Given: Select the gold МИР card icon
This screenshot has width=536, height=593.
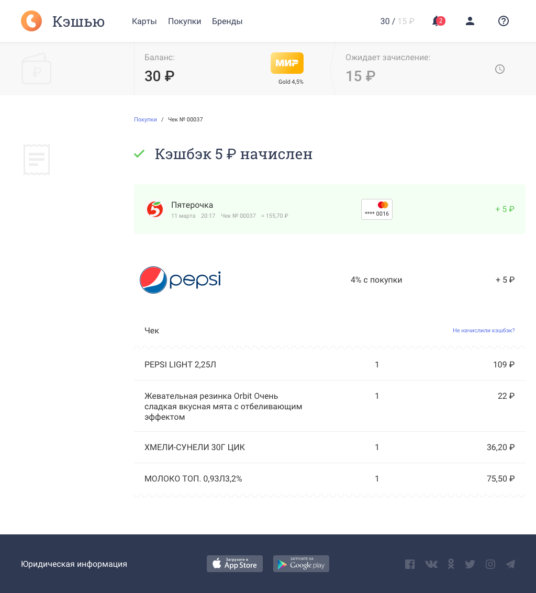Looking at the screenshot, I should 287,63.
